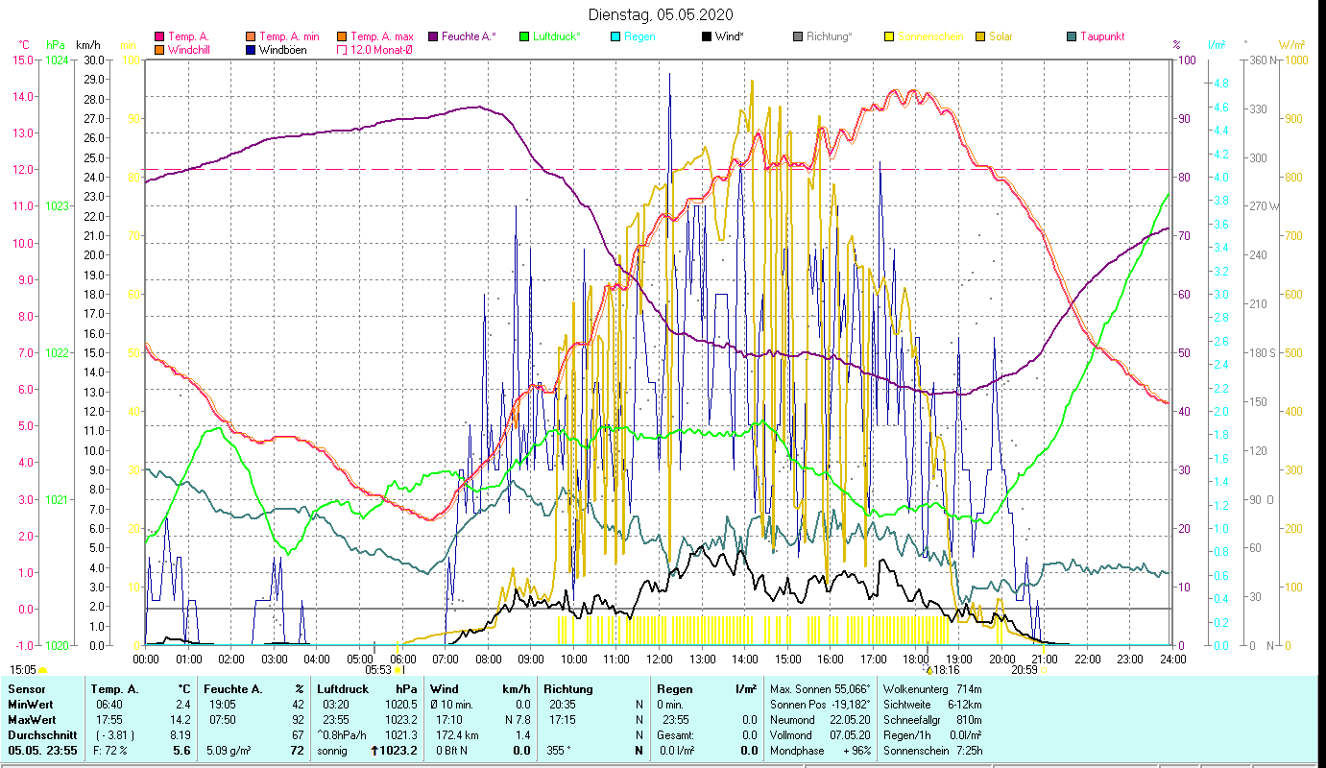
Task: Click the Sonnen Pos -19,182° entry
Action: click(x=820, y=705)
